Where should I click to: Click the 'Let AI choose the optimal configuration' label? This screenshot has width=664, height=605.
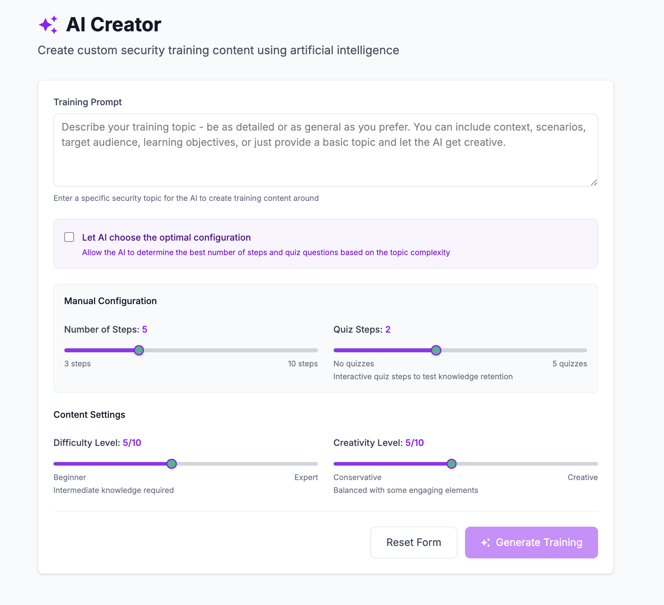[166, 237]
